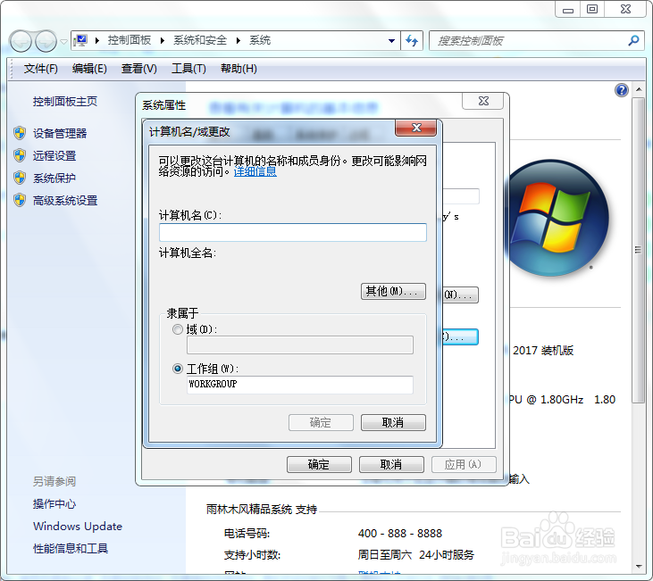Open 编辑(E) menu

point(89,69)
